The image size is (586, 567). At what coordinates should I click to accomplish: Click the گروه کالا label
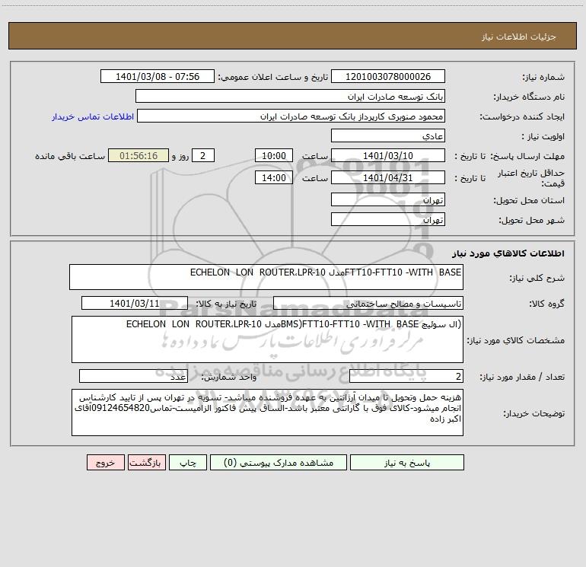point(547,304)
